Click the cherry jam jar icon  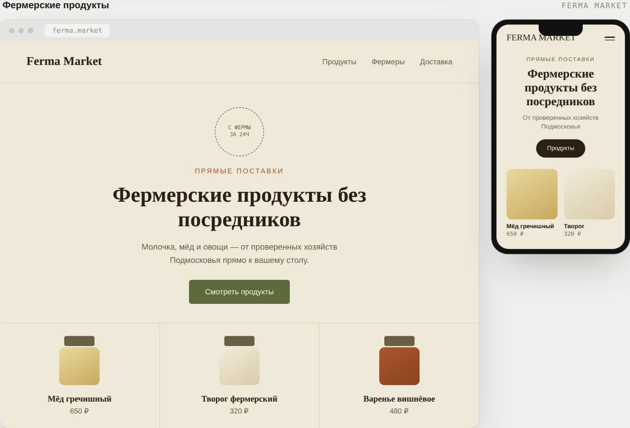pos(399,360)
